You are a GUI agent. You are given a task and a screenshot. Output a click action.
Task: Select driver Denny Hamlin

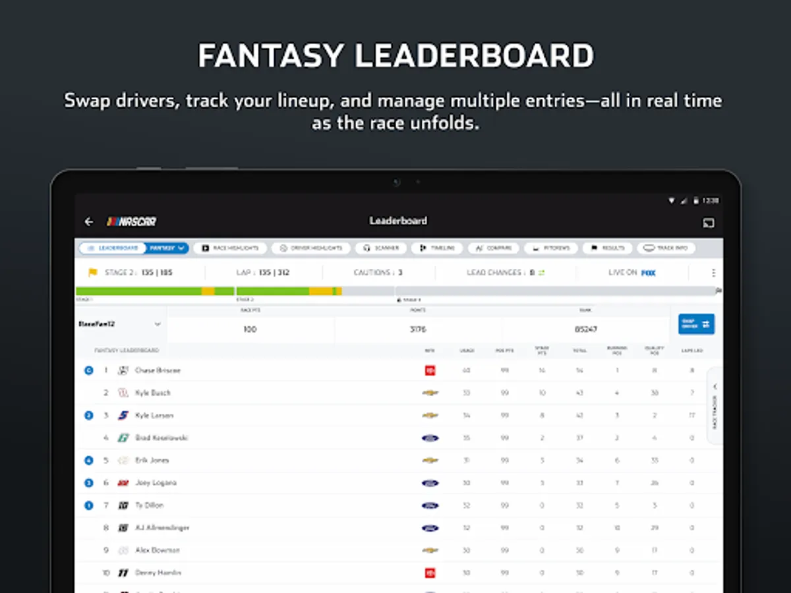158,573
